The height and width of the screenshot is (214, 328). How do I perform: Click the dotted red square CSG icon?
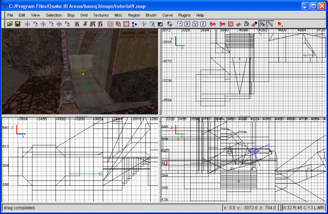pos(110,24)
